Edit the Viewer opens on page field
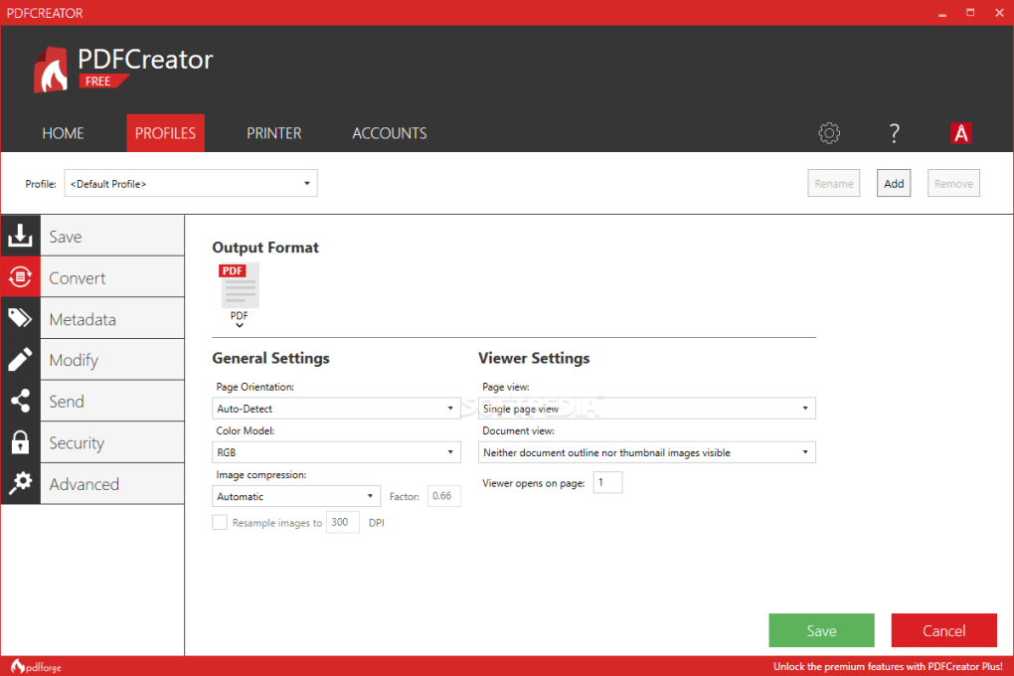 607,482
